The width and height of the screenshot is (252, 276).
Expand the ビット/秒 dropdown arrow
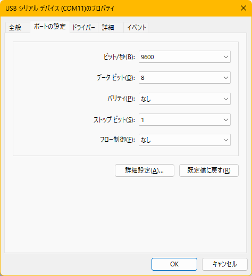coord(226,57)
